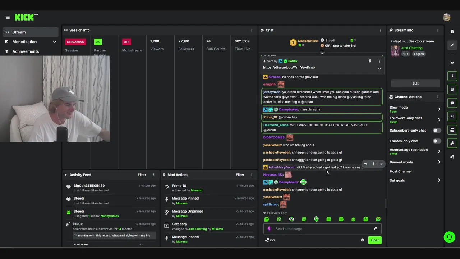Open Host Channel action

(400, 171)
